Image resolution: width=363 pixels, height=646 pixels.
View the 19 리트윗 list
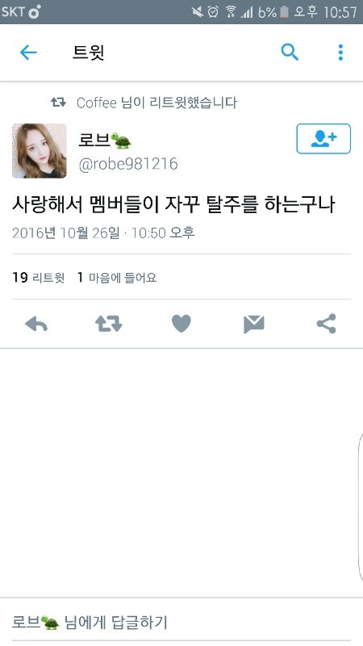point(38,277)
